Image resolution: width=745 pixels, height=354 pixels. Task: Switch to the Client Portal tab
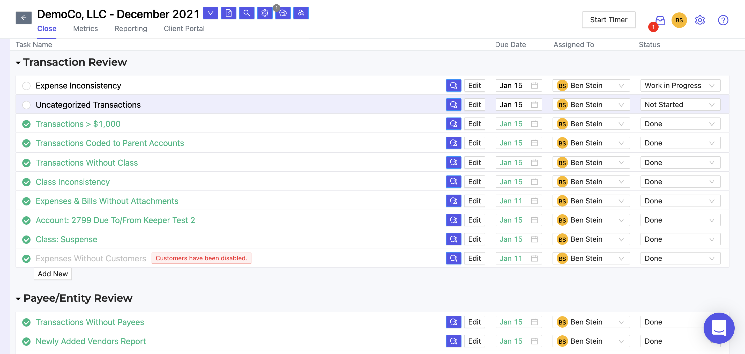[184, 28]
